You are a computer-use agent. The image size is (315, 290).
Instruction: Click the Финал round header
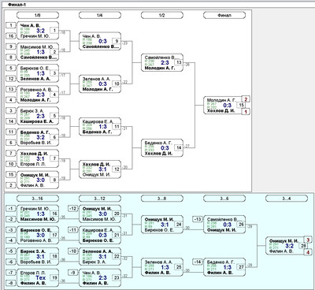[x=224, y=15]
